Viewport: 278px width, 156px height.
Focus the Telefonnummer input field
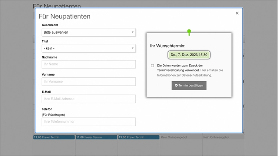point(89,122)
